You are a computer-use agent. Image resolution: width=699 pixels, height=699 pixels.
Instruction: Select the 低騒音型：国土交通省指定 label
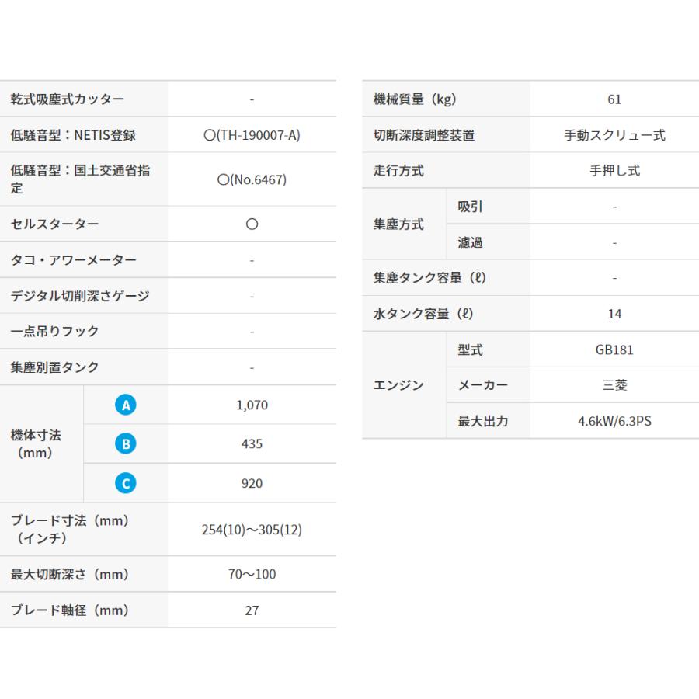point(80,179)
